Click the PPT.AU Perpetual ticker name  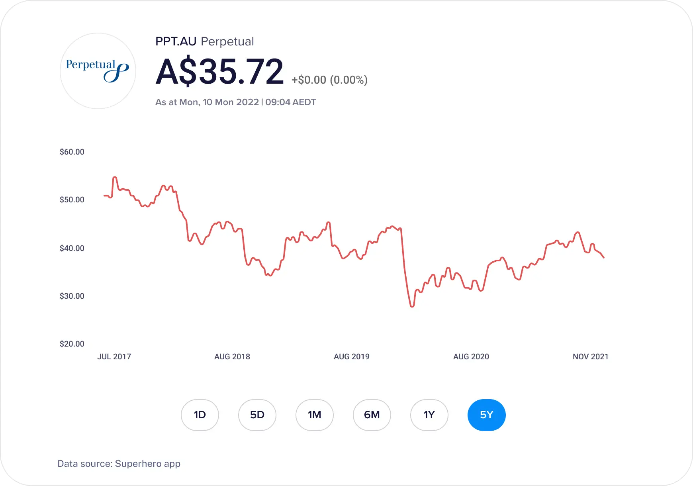[x=205, y=41]
